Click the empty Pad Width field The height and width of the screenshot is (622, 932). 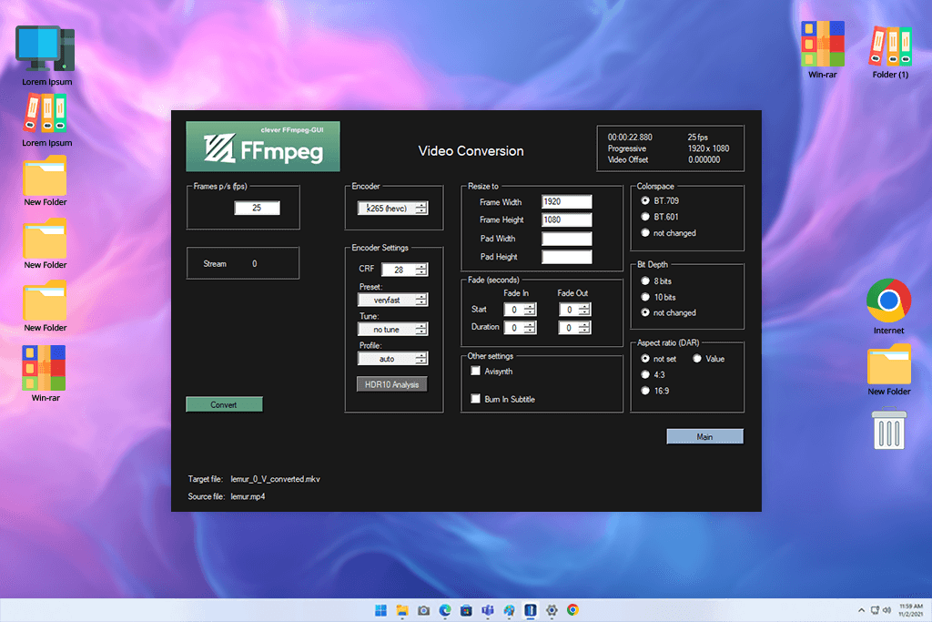pyautogui.click(x=566, y=239)
